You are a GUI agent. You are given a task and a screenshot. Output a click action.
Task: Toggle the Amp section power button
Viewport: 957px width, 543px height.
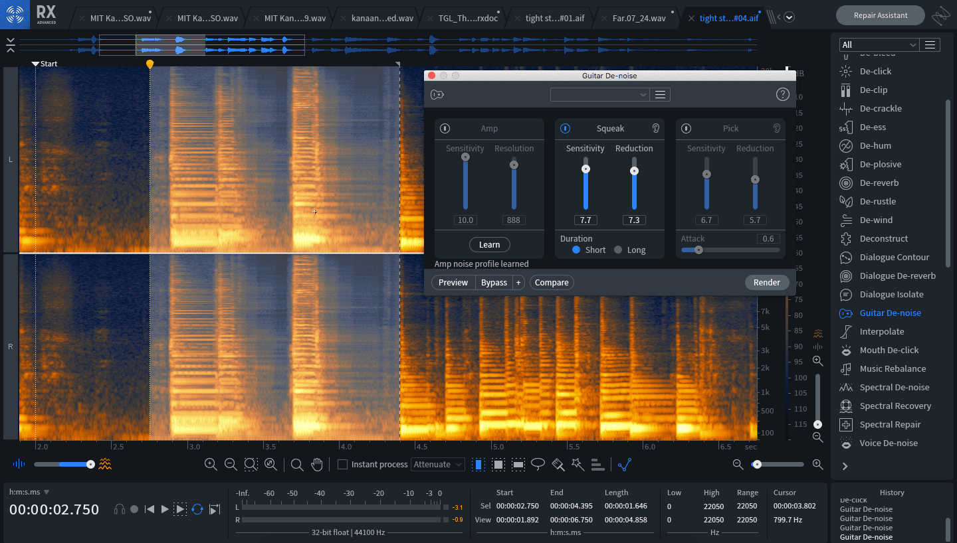(445, 128)
